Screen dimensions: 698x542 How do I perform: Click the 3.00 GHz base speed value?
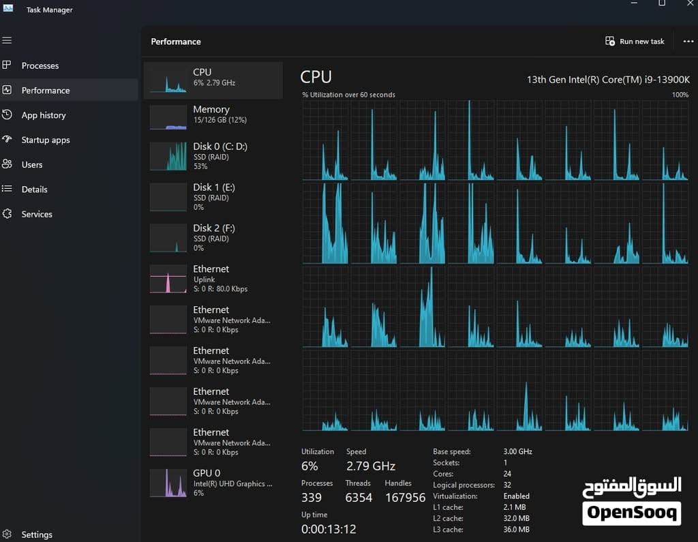point(518,451)
